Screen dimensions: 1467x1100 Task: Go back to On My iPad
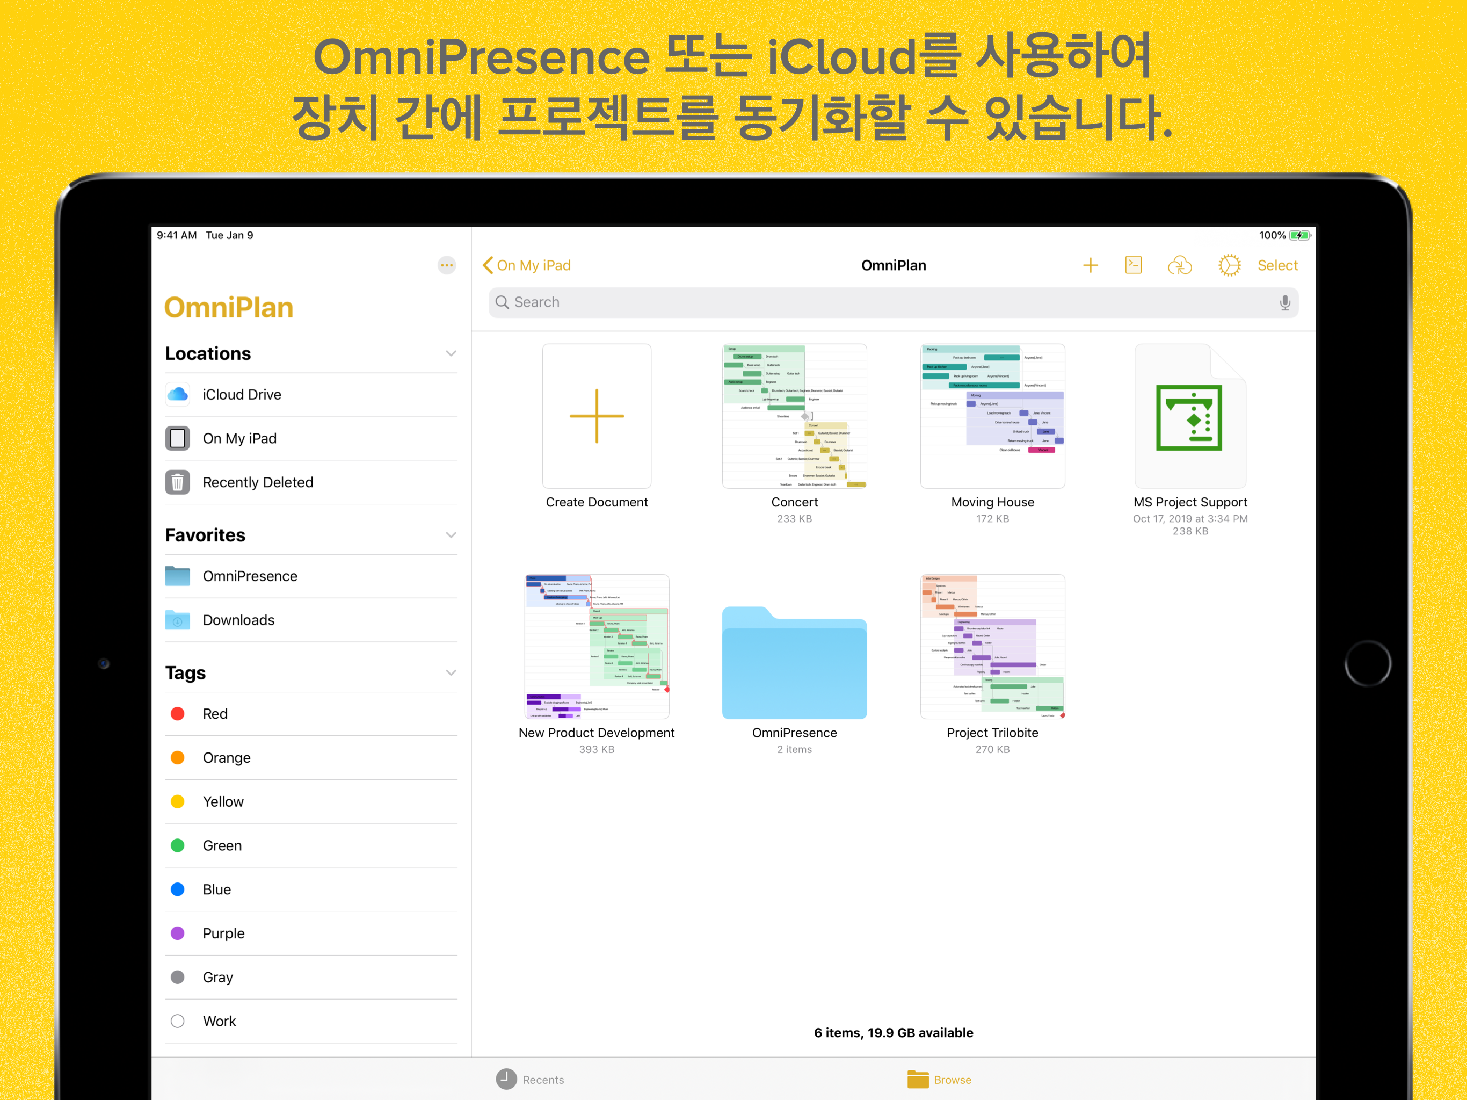[527, 265]
